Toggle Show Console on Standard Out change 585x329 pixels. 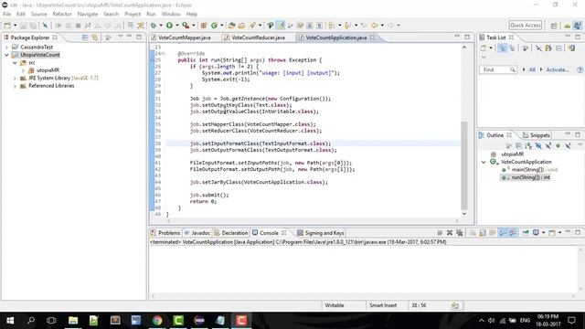(503, 233)
